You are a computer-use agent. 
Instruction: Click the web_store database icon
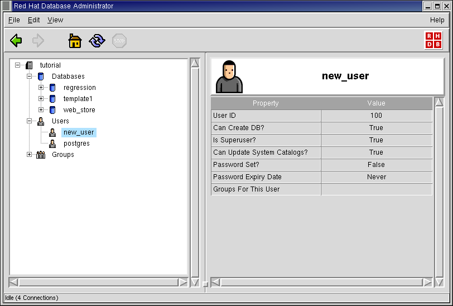point(52,110)
